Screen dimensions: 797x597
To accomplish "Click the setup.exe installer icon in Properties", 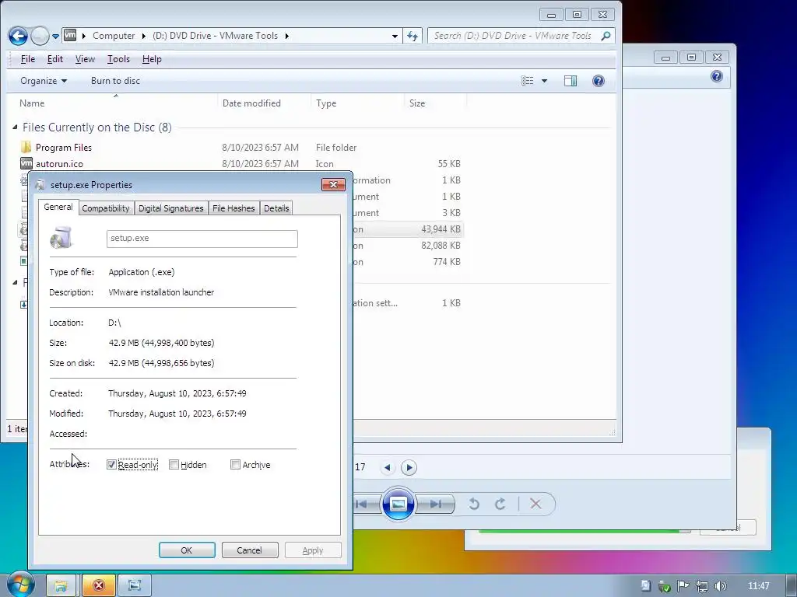I will point(61,238).
